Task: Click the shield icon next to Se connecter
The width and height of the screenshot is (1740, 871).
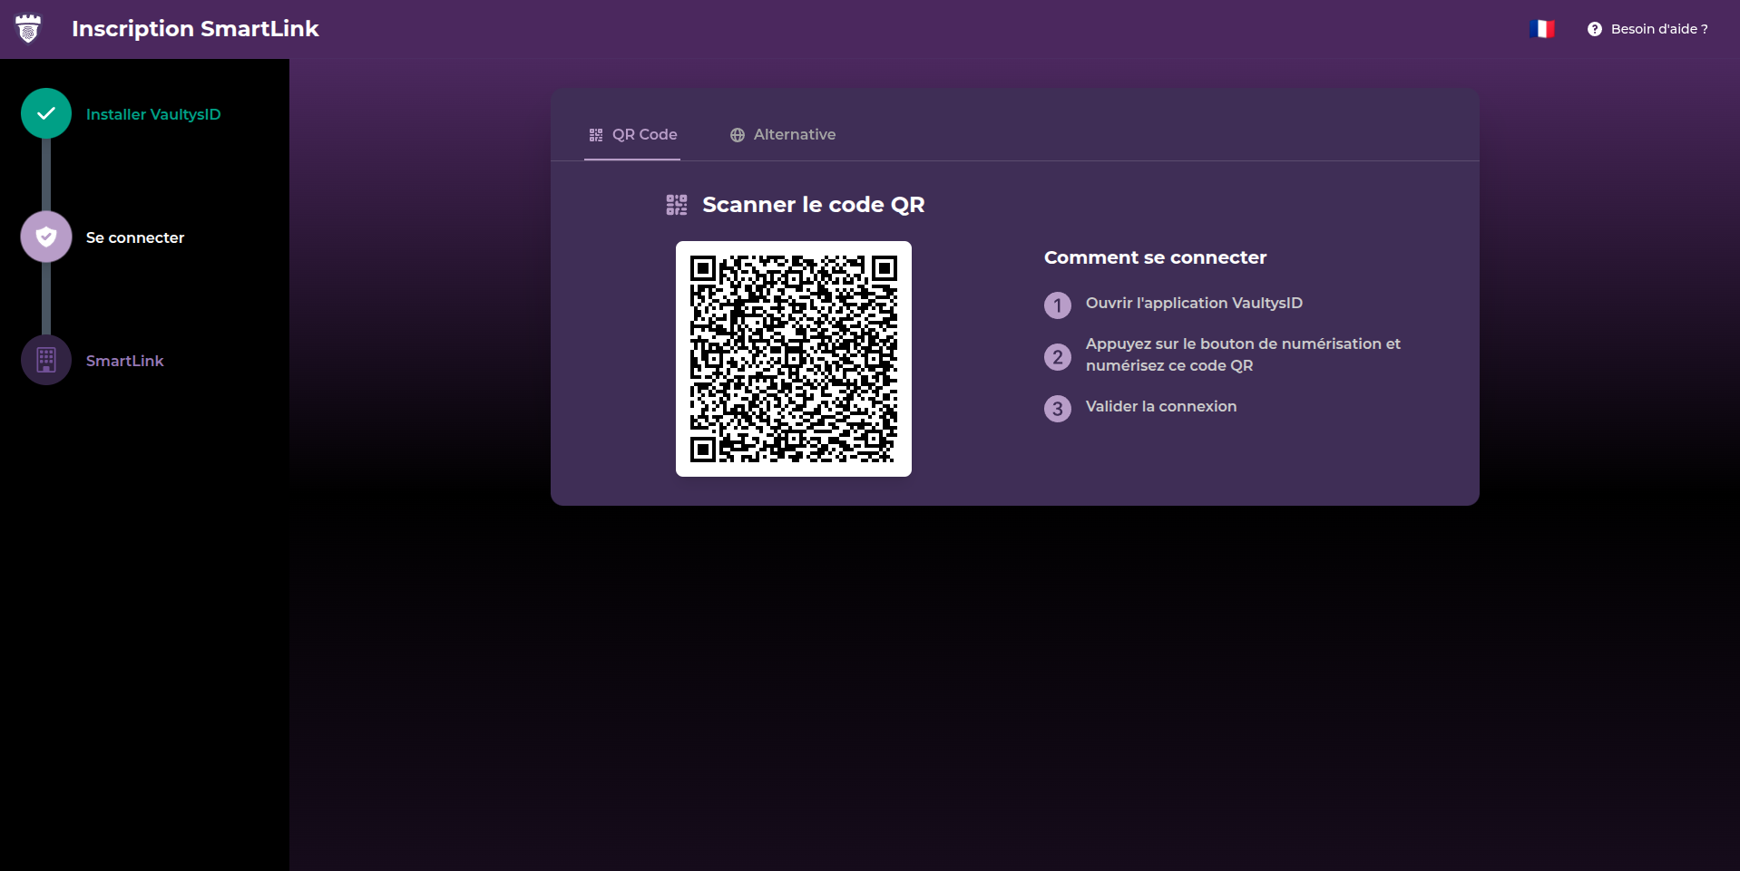Action: pyautogui.click(x=45, y=236)
